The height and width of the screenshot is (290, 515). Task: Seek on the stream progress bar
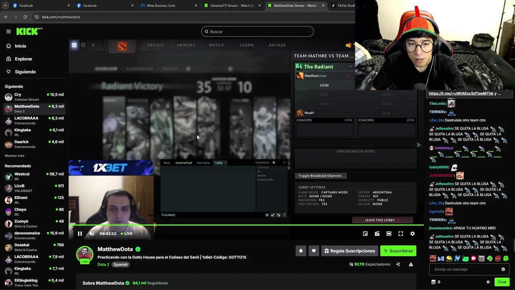pyautogui.click(x=246, y=226)
